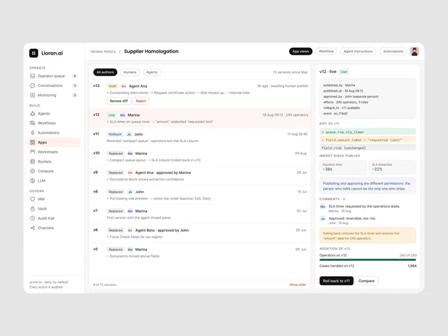Click the Vault lock icon
Viewport: 448px width, 336px height.
[x=32, y=209]
